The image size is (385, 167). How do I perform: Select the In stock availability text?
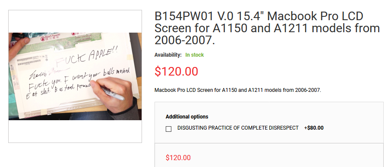pyautogui.click(x=195, y=55)
